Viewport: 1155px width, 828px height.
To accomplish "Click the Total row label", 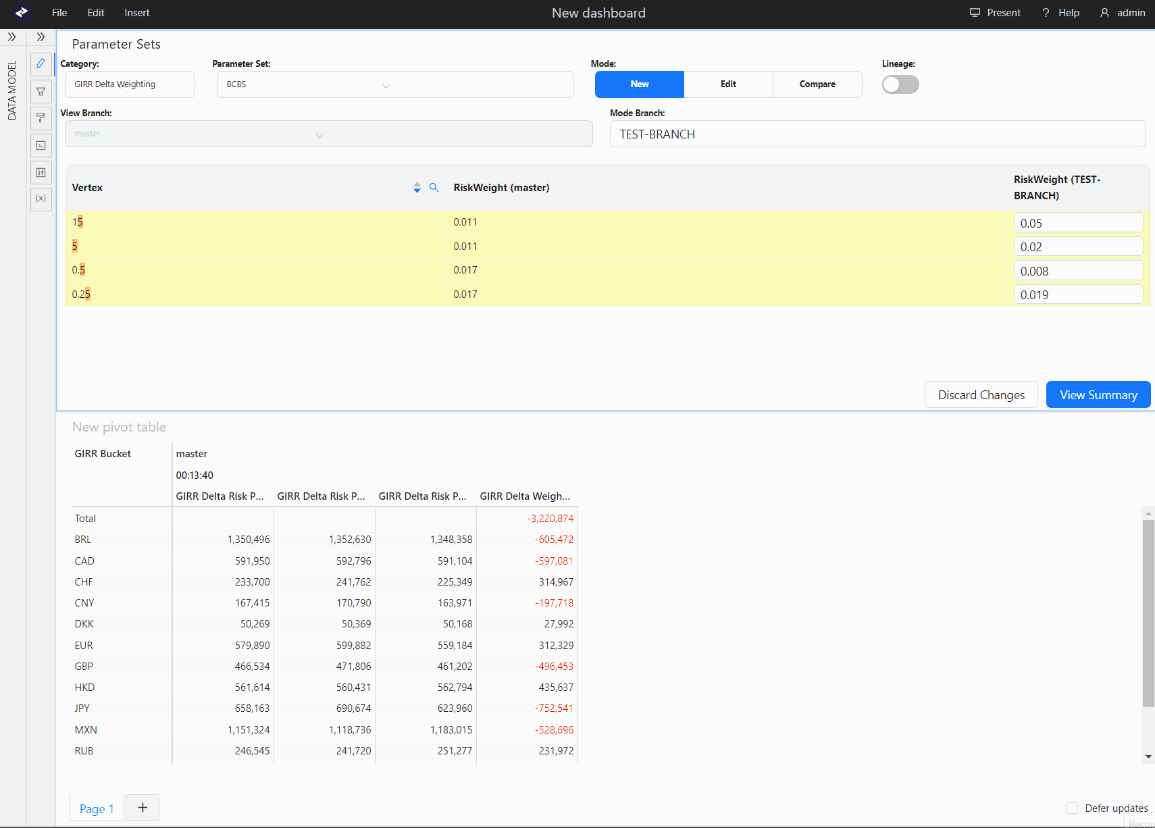I will [85, 519].
